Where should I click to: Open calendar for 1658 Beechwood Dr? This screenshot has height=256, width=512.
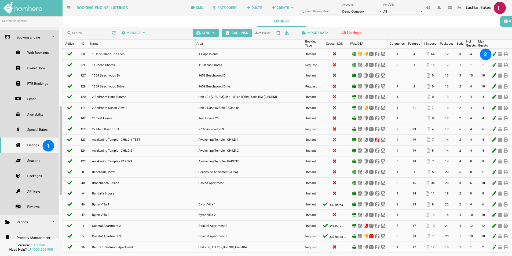(500, 76)
